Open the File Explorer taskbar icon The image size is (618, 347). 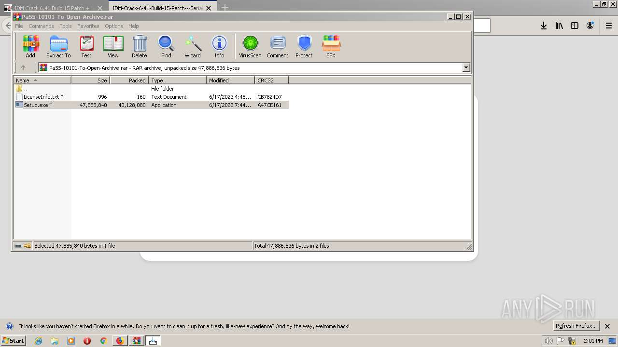click(x=55, y=341)
